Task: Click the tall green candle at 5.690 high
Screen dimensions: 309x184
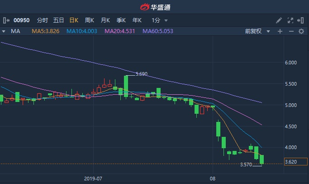Action: click(x=126, y=86)
